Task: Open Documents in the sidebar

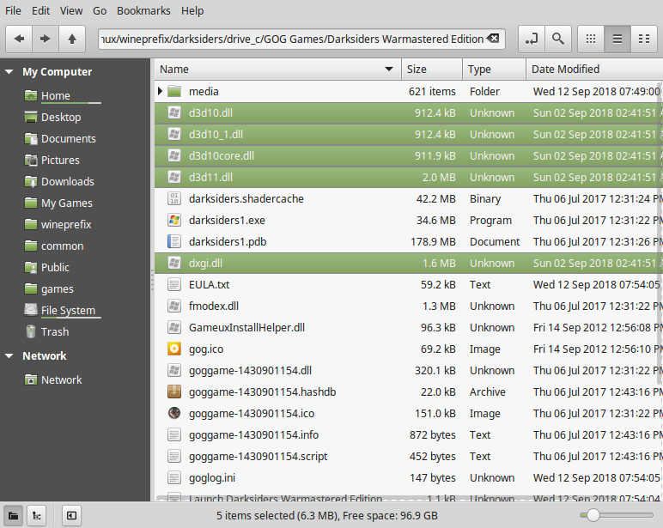Action: click(x=68, y=139)
